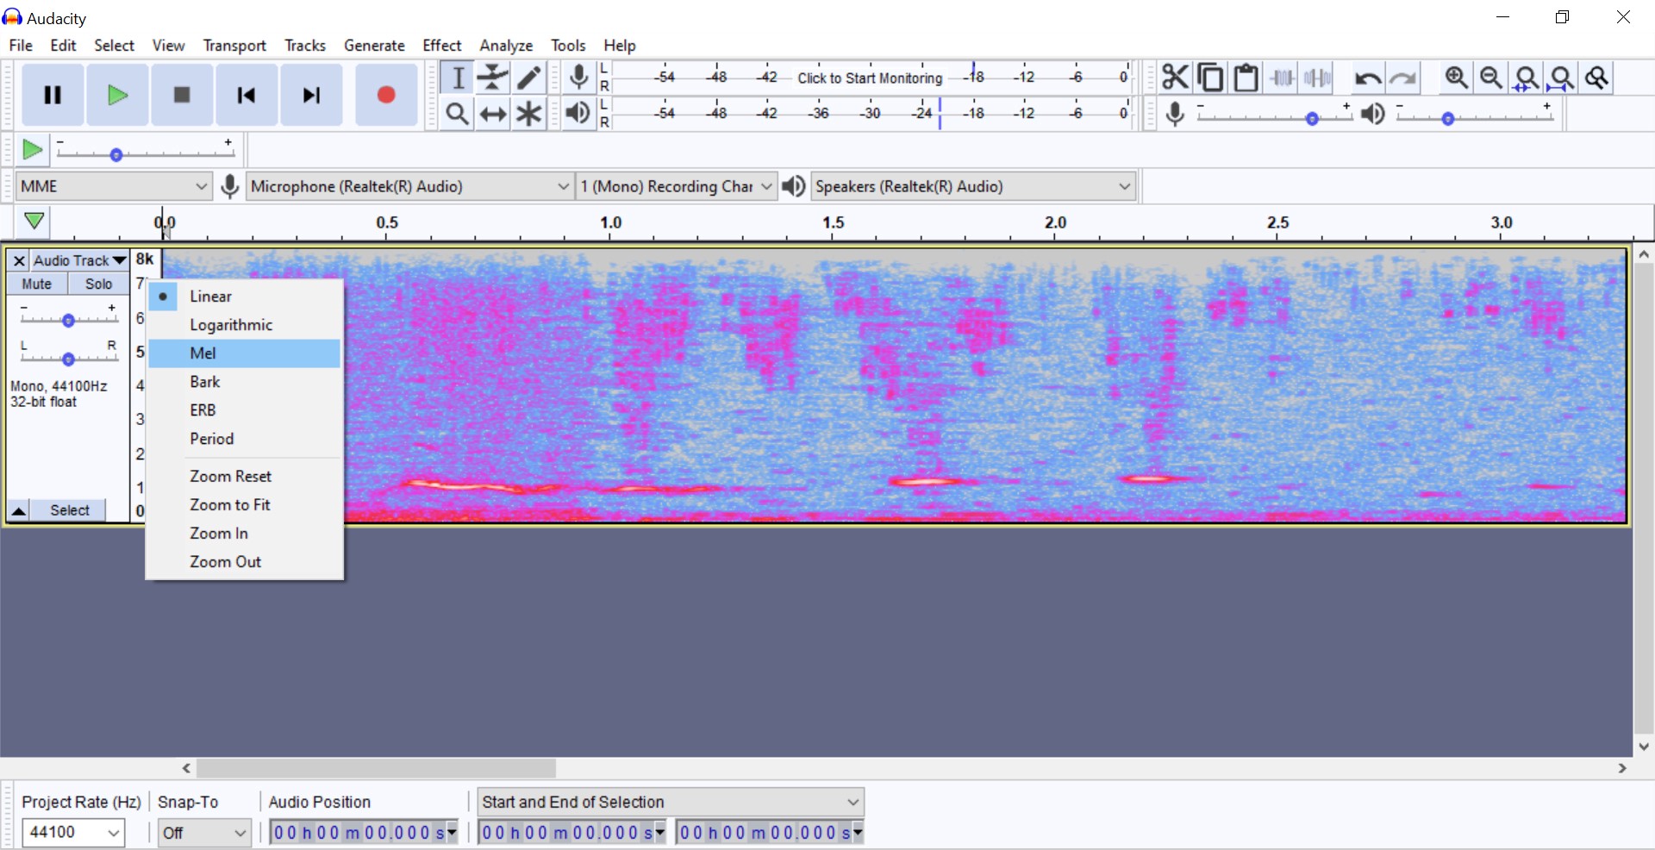Image resolution: width=1655 pixels, height=850 pixels.
Task: Solo the Audio Track
Action: tap(98, 284)
